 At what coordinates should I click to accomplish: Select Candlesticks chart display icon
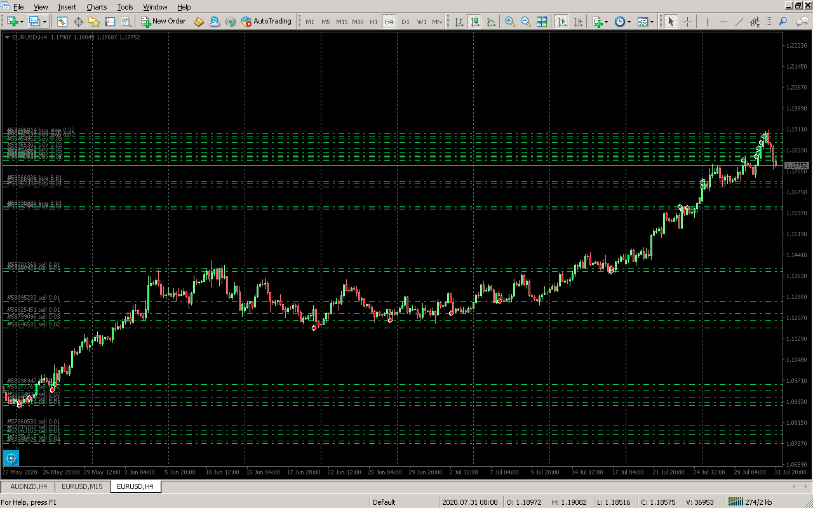pos(475,22)
